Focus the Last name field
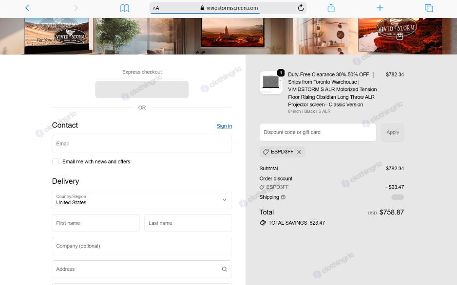 pyautogui.click(x=188, y=223)
